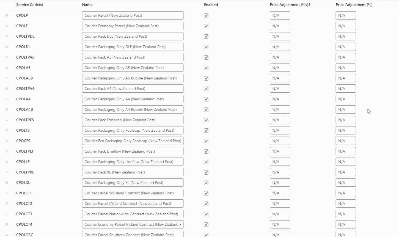Click the reorder icon beside CPOLCT3
Image resolution: width=399 pixels, height=237 pixels.
pos(7,214)
